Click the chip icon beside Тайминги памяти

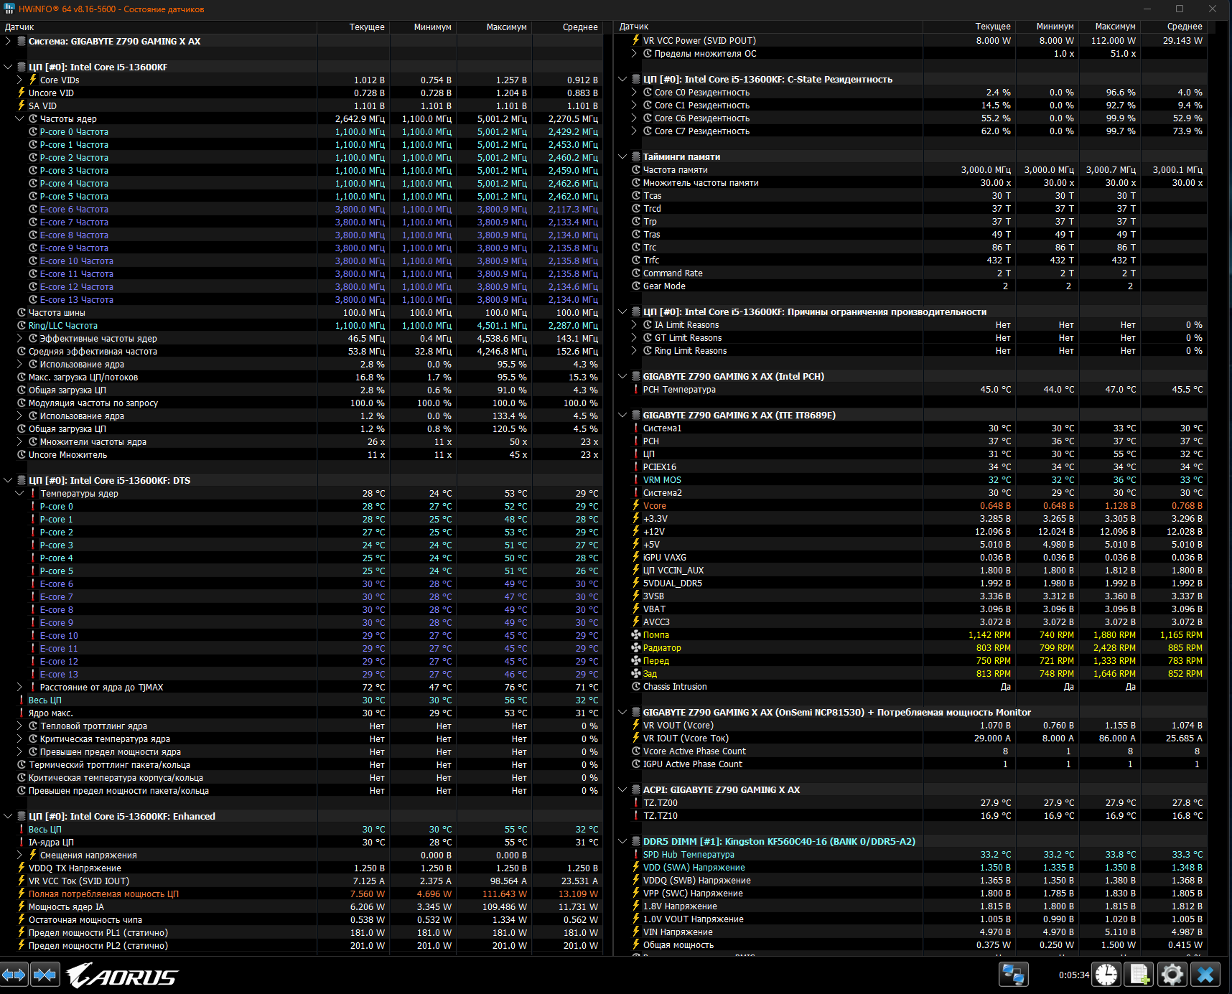(x=635, y=156)
